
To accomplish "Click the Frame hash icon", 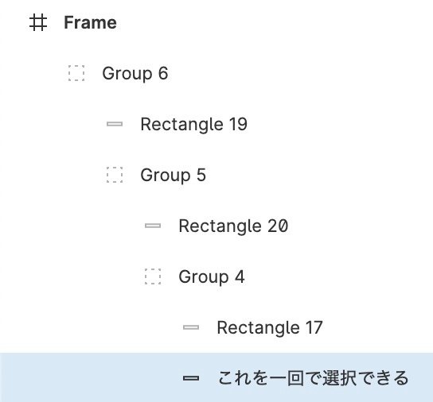I will coord(38,22).
